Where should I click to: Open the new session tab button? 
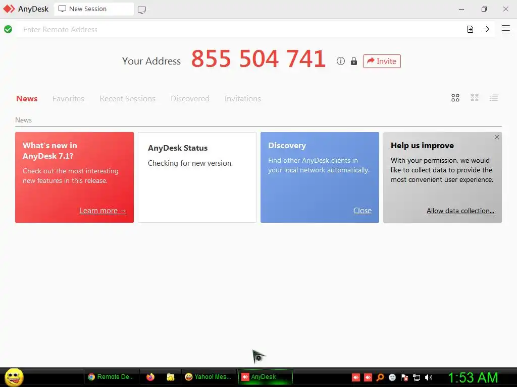tap(142, 10)
